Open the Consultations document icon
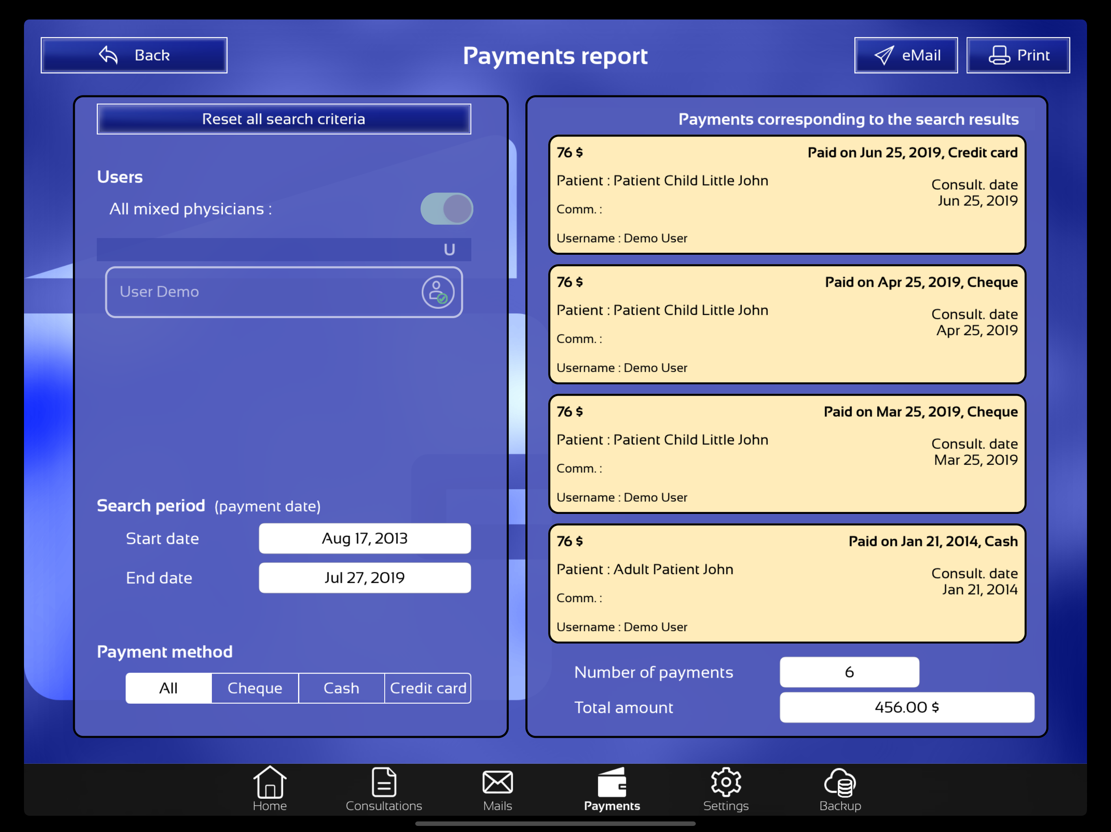 (x=384, y=782)
